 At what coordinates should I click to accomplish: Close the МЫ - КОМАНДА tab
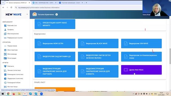[x=56, y=3]
